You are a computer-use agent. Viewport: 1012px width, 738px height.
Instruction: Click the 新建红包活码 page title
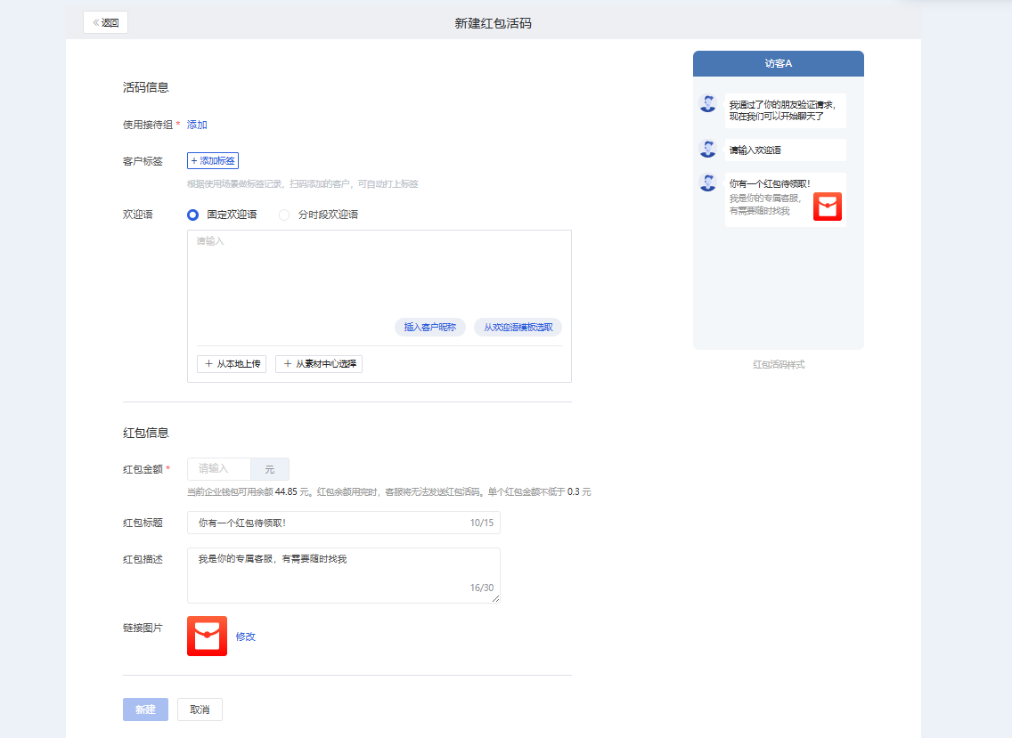coord(494,23)
